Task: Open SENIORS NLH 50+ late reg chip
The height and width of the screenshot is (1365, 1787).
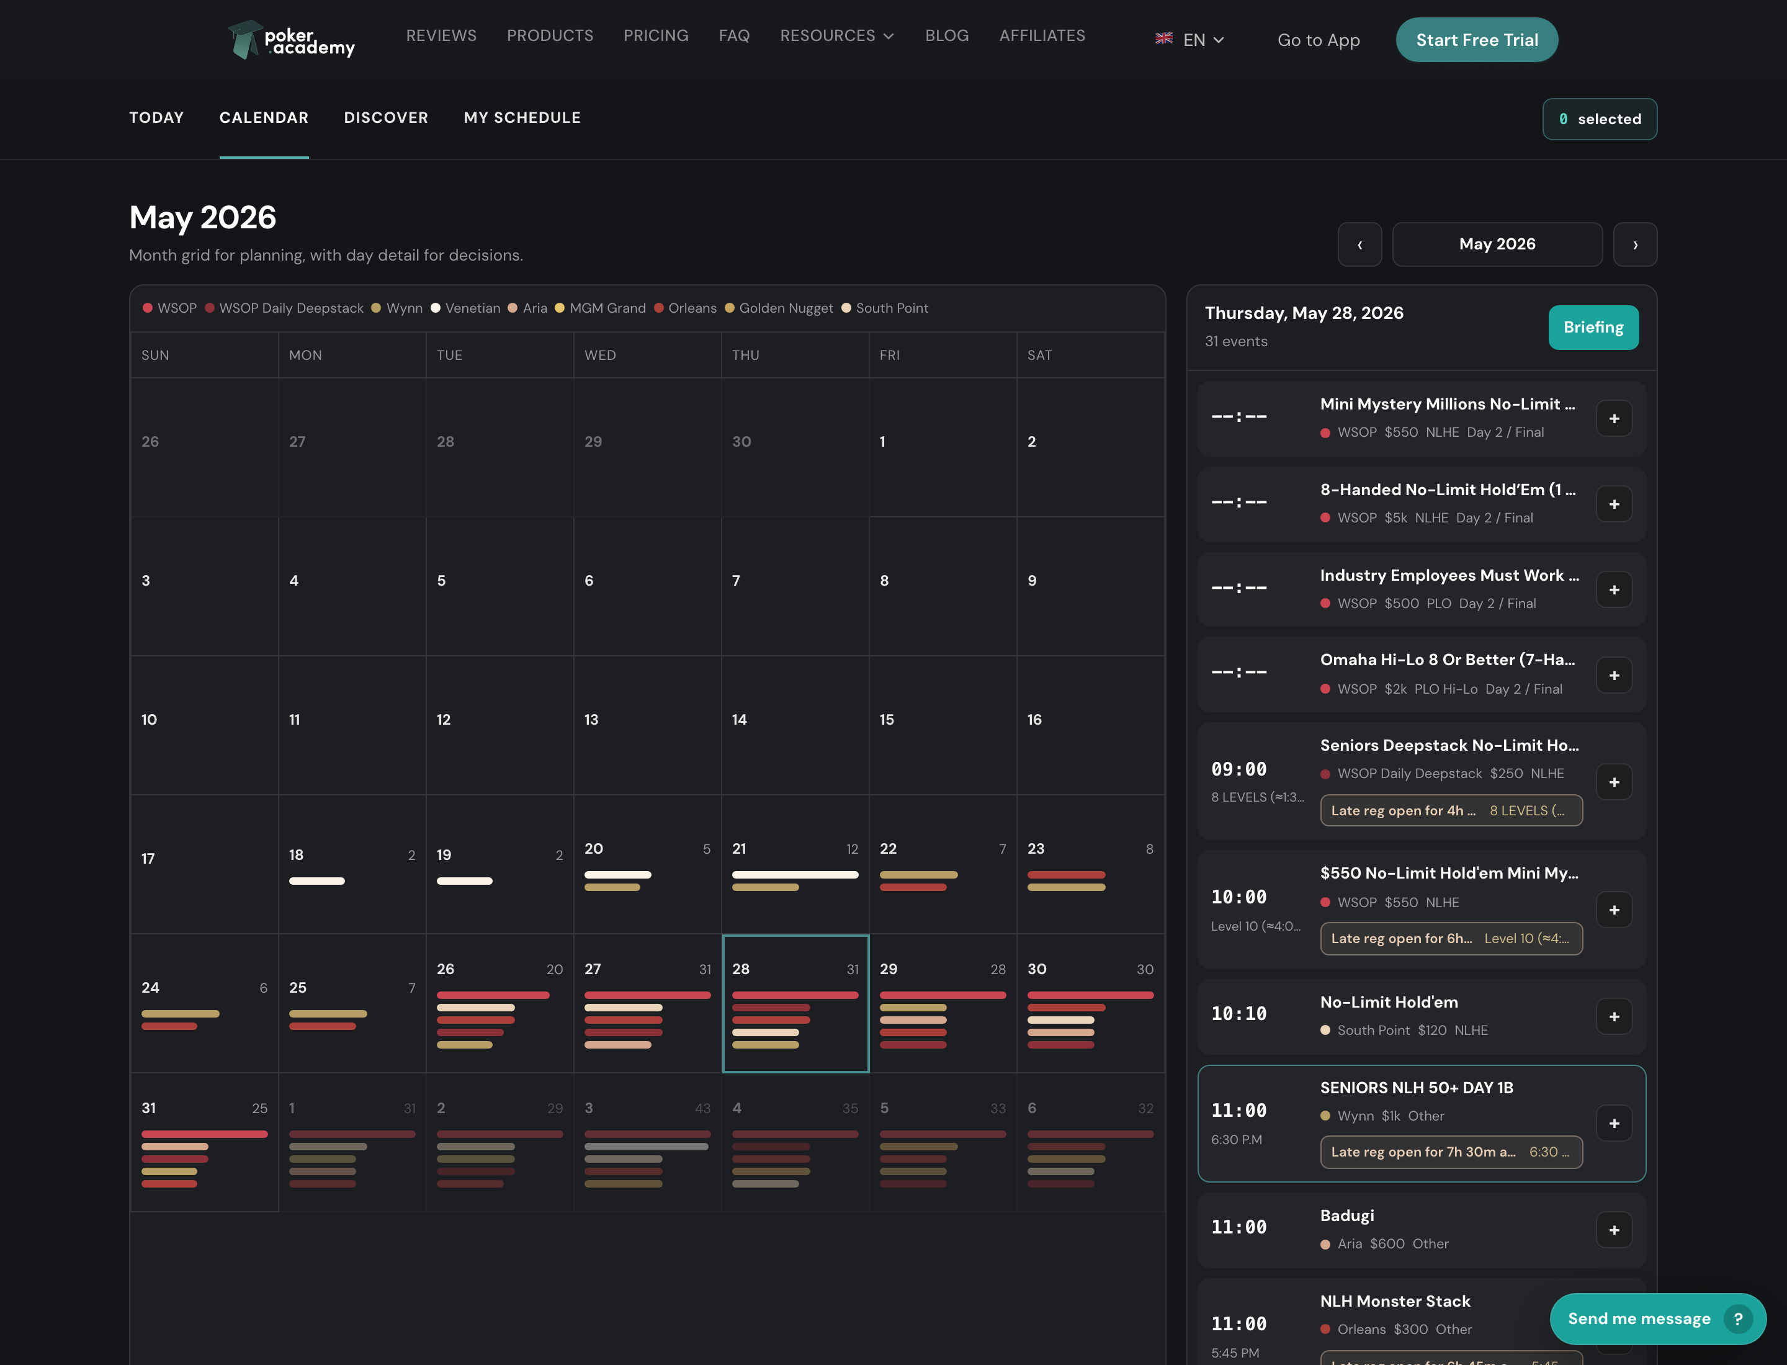Action: point(1451,1152)
